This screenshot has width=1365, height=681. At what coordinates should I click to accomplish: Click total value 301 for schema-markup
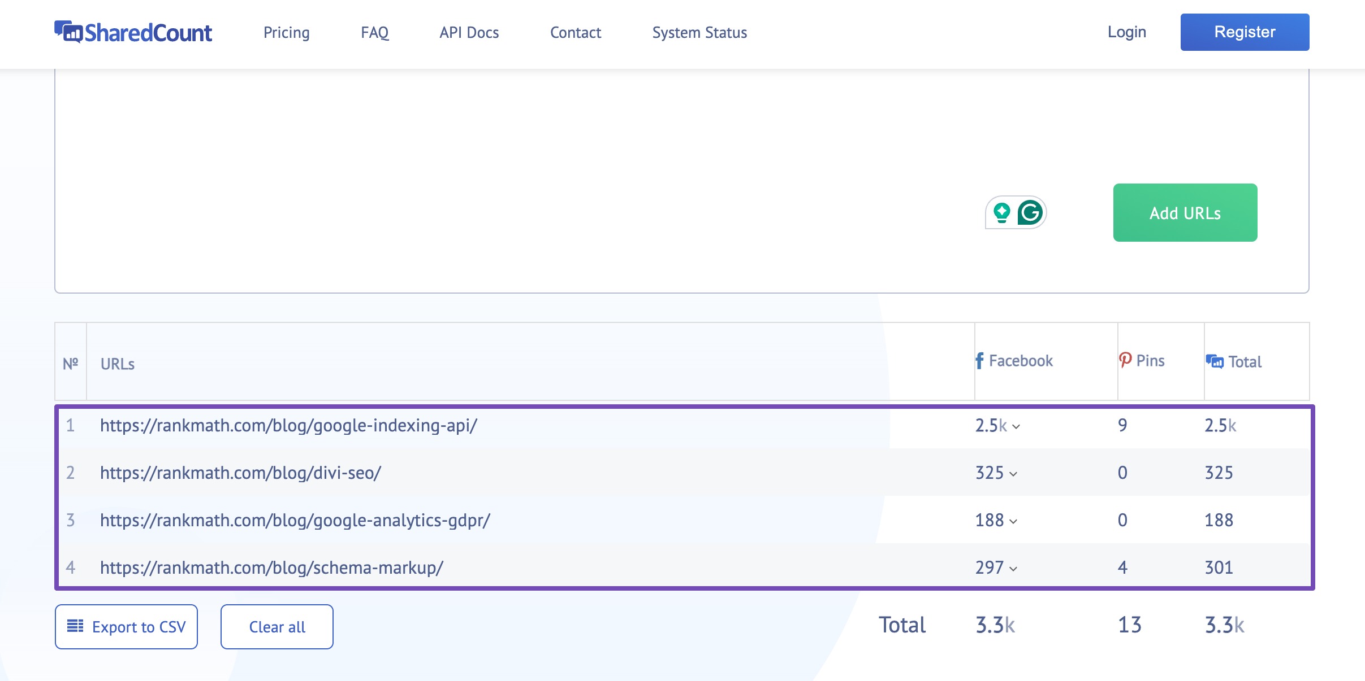[x=1219, y=567]
